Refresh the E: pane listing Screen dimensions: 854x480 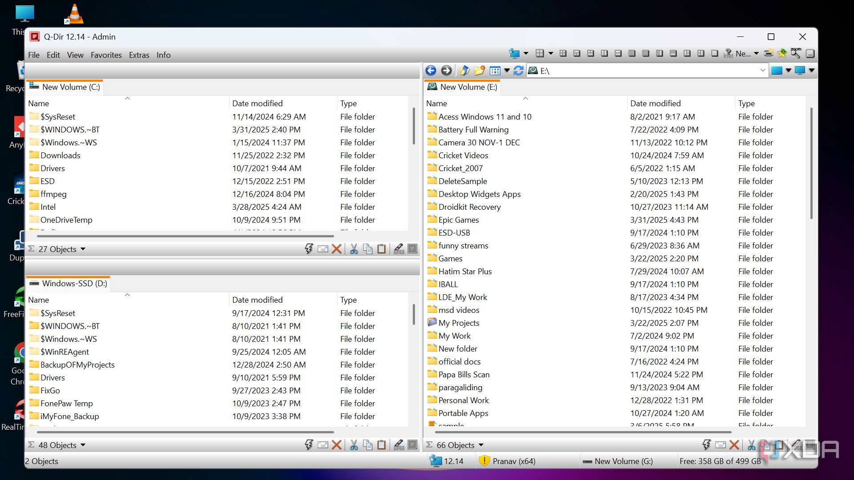click(518, 71)
